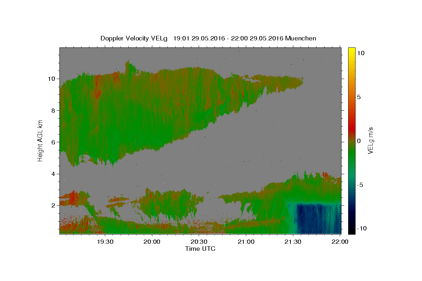This screenshot has height=281, width=422.
Task: Click the 20:00 time axis label
Action: (152, 242)
